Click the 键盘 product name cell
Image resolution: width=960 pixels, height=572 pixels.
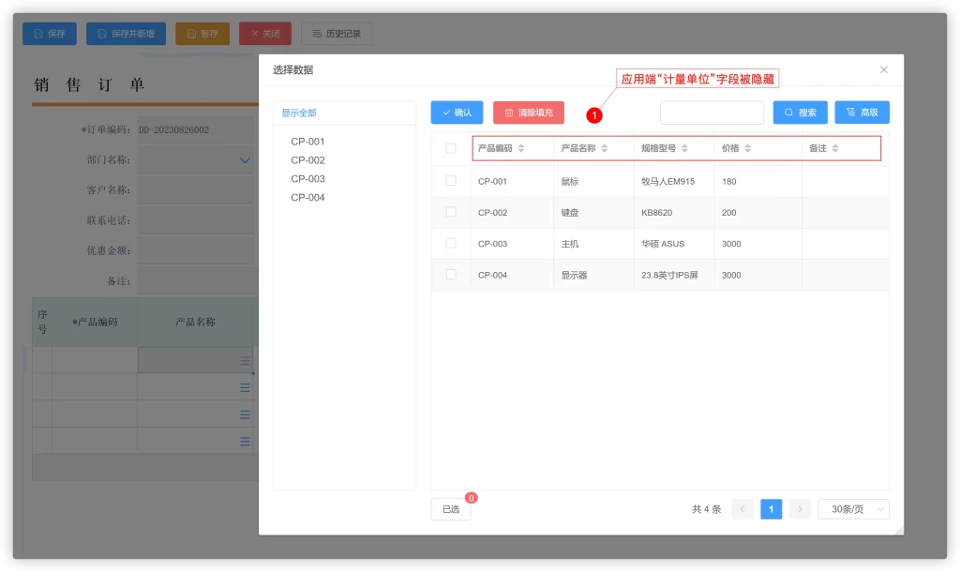pyautogui.click(x=593, y=213)
